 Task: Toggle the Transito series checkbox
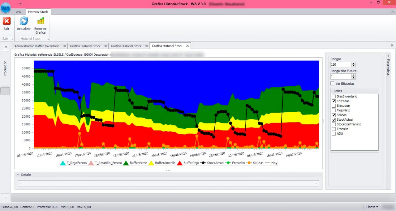334,129
